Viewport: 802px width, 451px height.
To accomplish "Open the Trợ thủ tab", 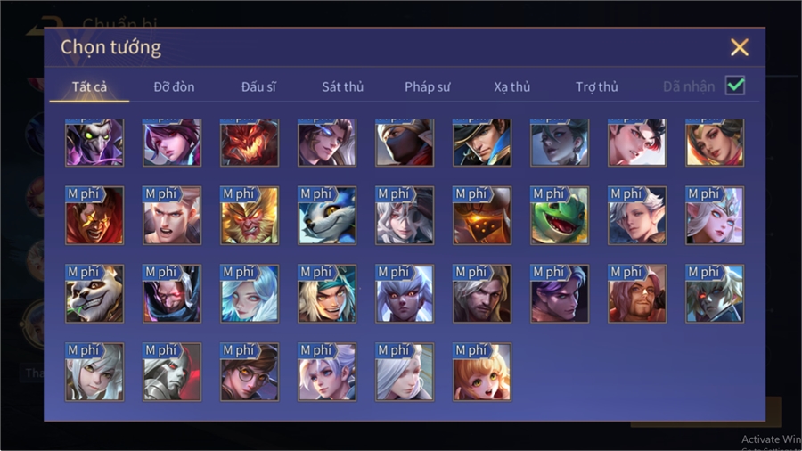I will [x=597, y=87].
